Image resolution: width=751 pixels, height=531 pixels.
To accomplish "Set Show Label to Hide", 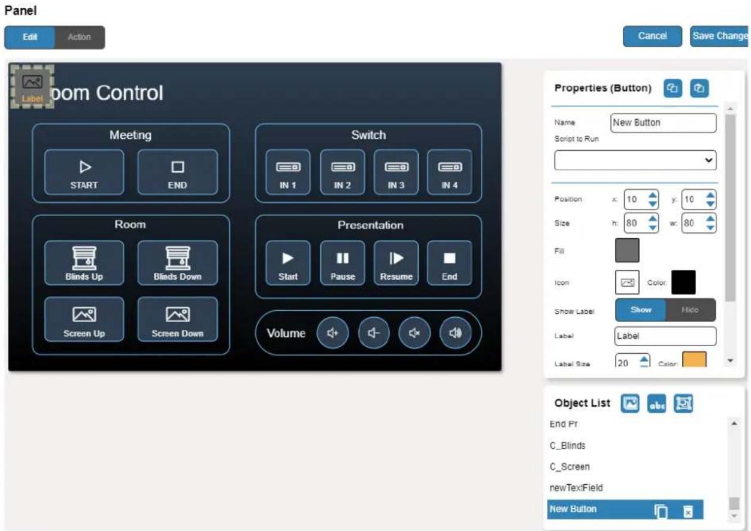I will click(x=691, y=310).
